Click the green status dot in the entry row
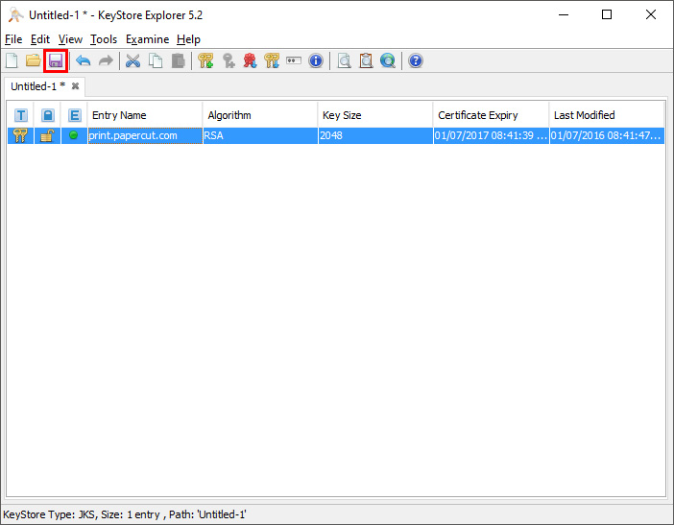674x525 pixels. 74,135
